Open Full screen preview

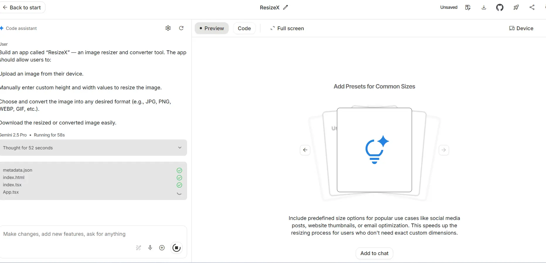[x=287, y=28]
